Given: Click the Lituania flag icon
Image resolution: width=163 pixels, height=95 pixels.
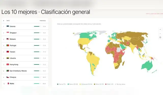Looking at the screenshot, I should coord(8,58).
